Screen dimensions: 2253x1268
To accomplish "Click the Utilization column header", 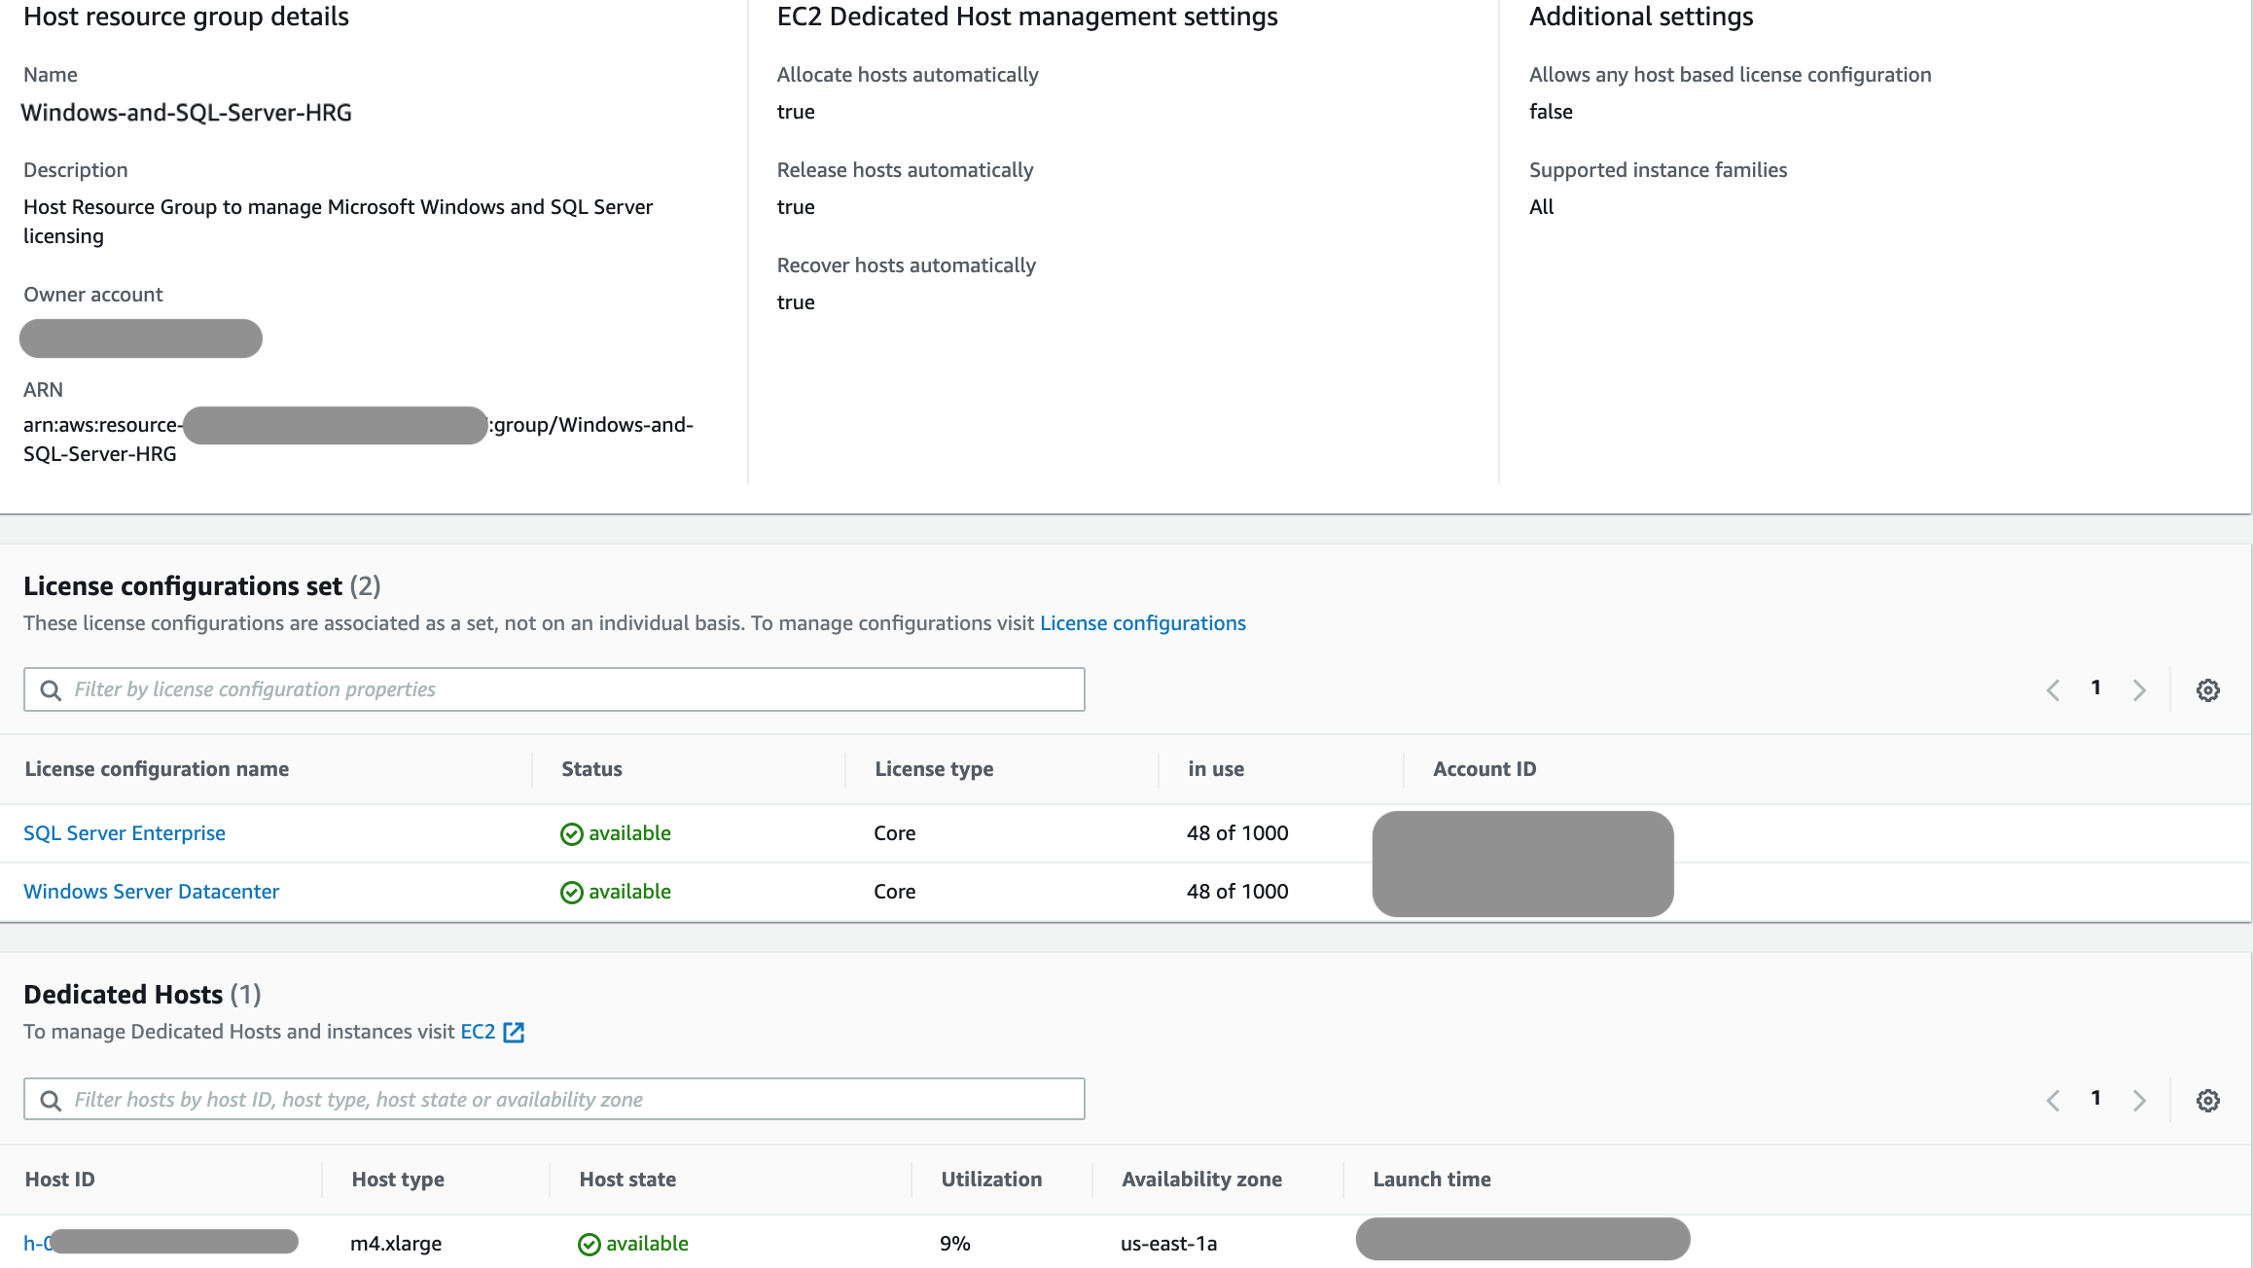I will click(x=990, y=1180).
